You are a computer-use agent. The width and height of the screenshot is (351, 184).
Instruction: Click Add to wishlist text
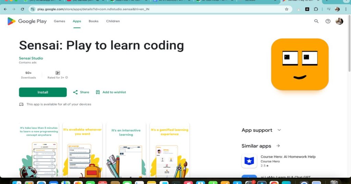(x=114, y=92)
